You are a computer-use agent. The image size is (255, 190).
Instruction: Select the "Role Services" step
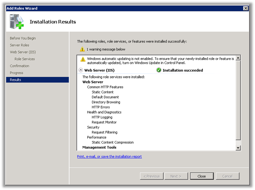pyautogui.click(x=24, y=59)
